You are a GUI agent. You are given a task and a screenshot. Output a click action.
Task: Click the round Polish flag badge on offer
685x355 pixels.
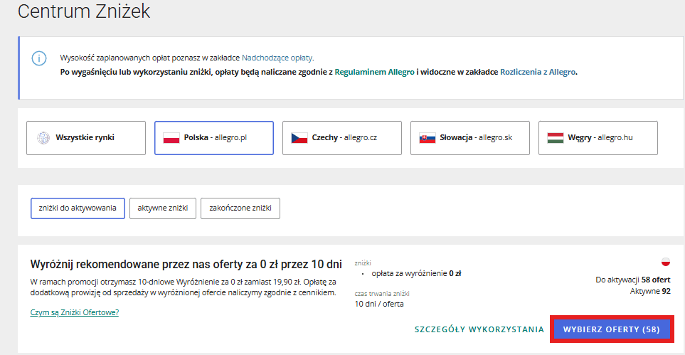click(x=667, y=263)
